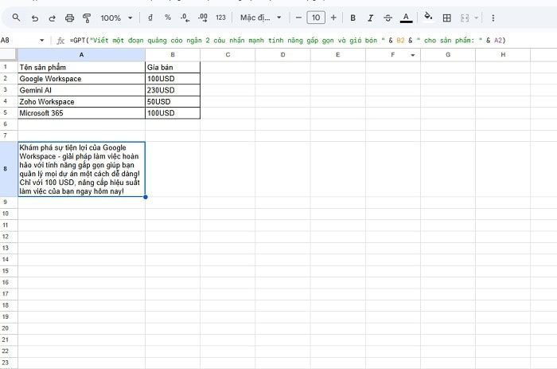Toggle strikethrough formatting
The image size is (557, 369).
pos(387,18)
